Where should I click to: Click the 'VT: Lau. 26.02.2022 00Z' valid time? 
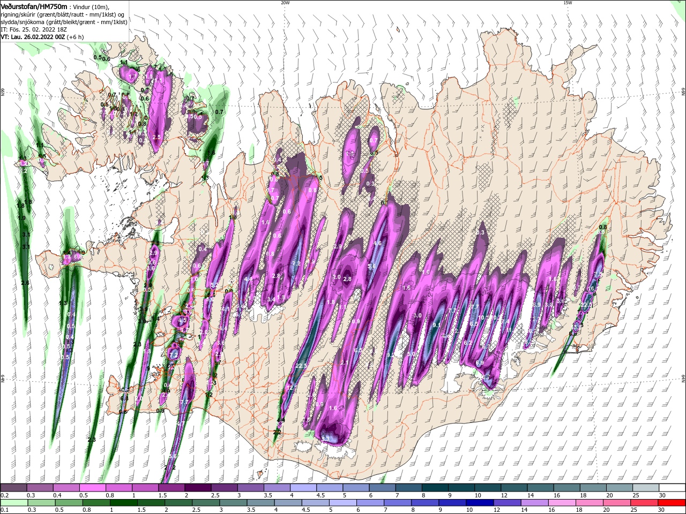[x=33, y=37]
